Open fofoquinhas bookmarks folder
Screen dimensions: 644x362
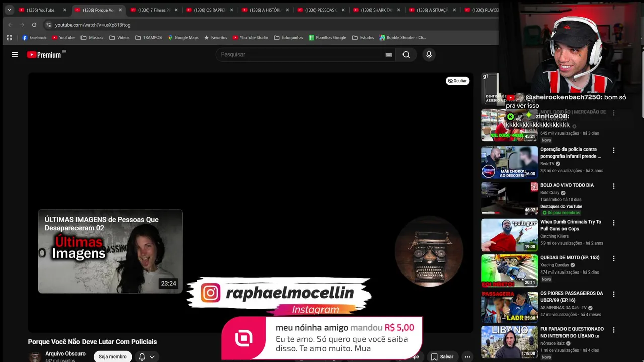289,38
